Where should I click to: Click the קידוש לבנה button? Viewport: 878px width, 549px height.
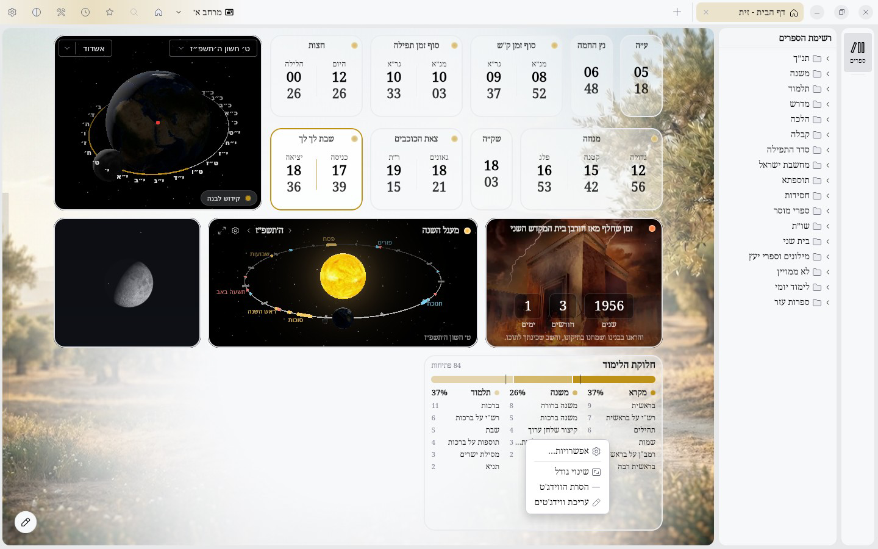pyautogui.click(x=229, y=198)
